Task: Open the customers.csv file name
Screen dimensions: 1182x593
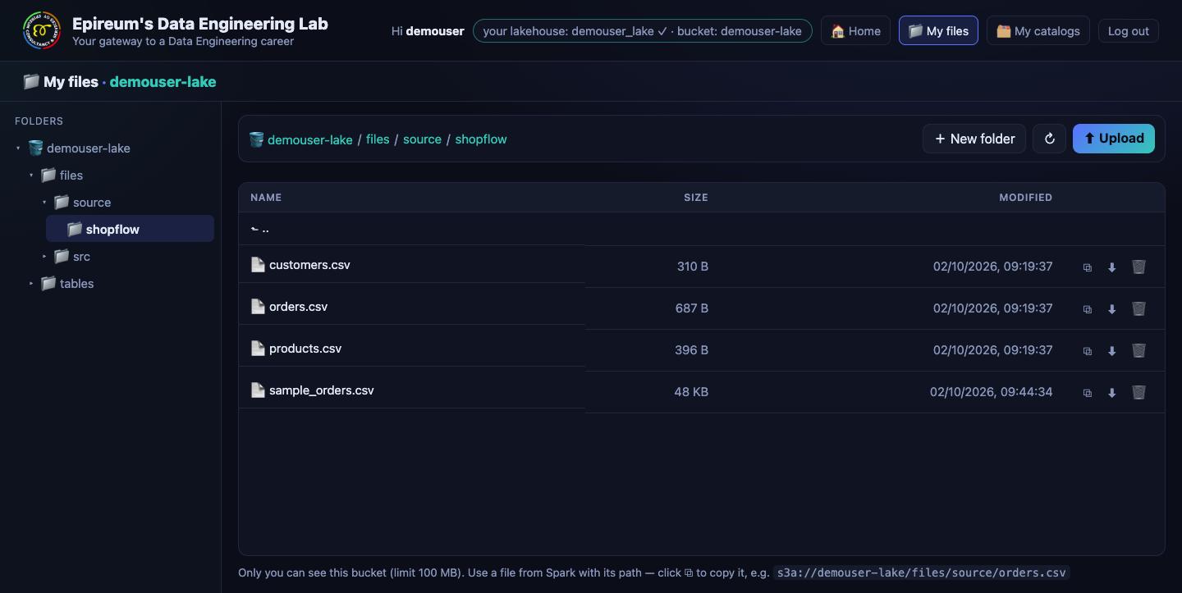Action: point(309,265)
